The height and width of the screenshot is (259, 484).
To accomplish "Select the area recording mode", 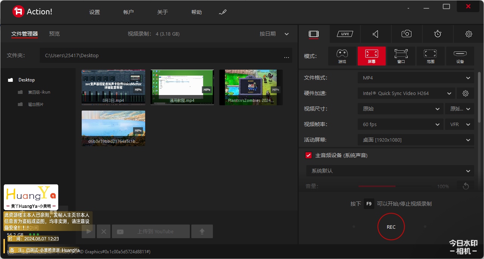I will [x=430, y=56].
